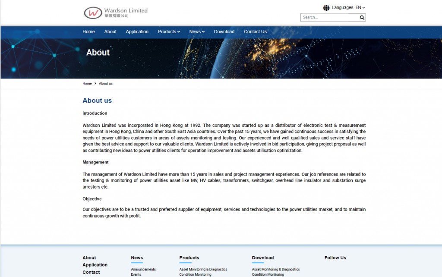Click the search magnifier icon
This screenshot has height=277, width=442.
pos(362,18)
